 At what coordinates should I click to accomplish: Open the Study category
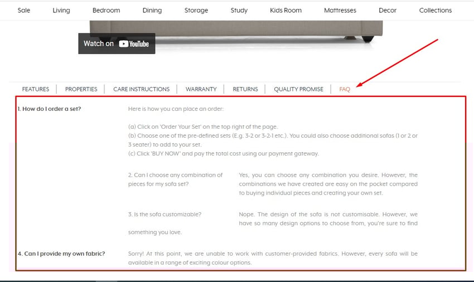point(239,10)
